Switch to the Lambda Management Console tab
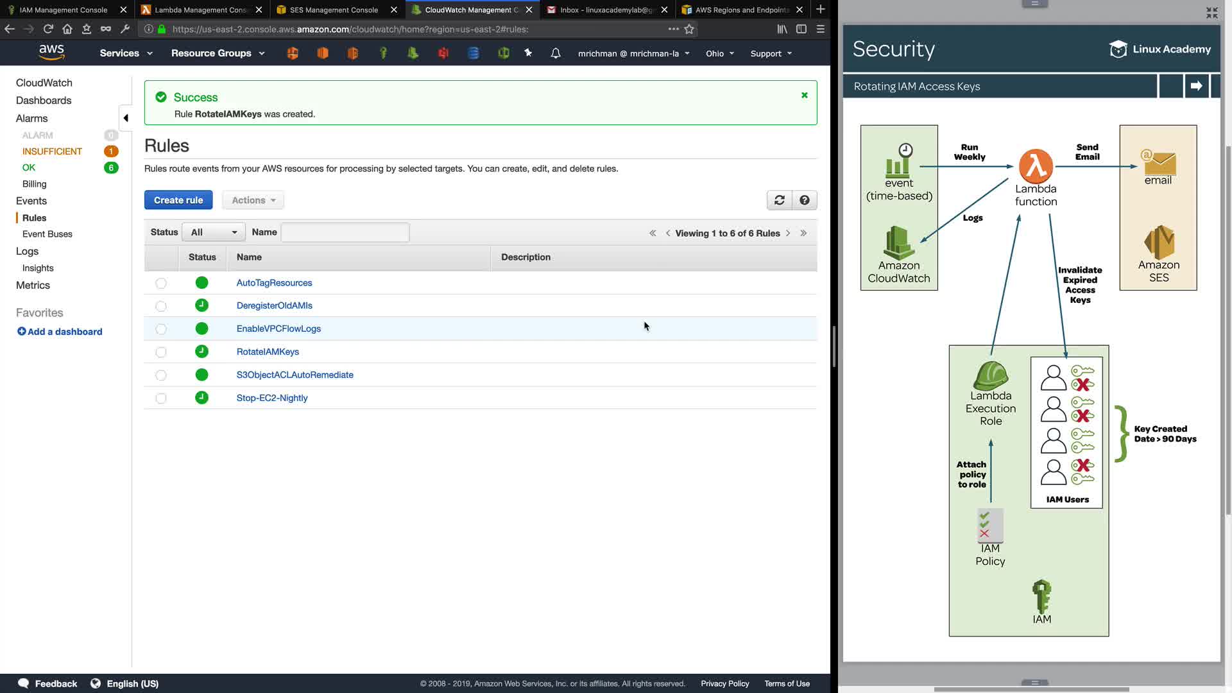 pyautogui.click(x=200, y=10)
